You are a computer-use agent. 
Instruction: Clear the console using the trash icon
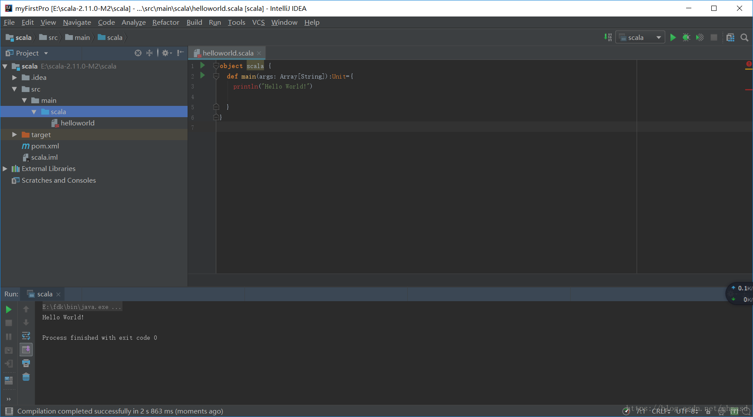tap(26, 377)
